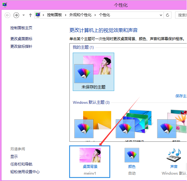Screen dimensions: 187x181
Task: Navigate to 外观和个性化 in the breadcrumb
Action: 80,15
